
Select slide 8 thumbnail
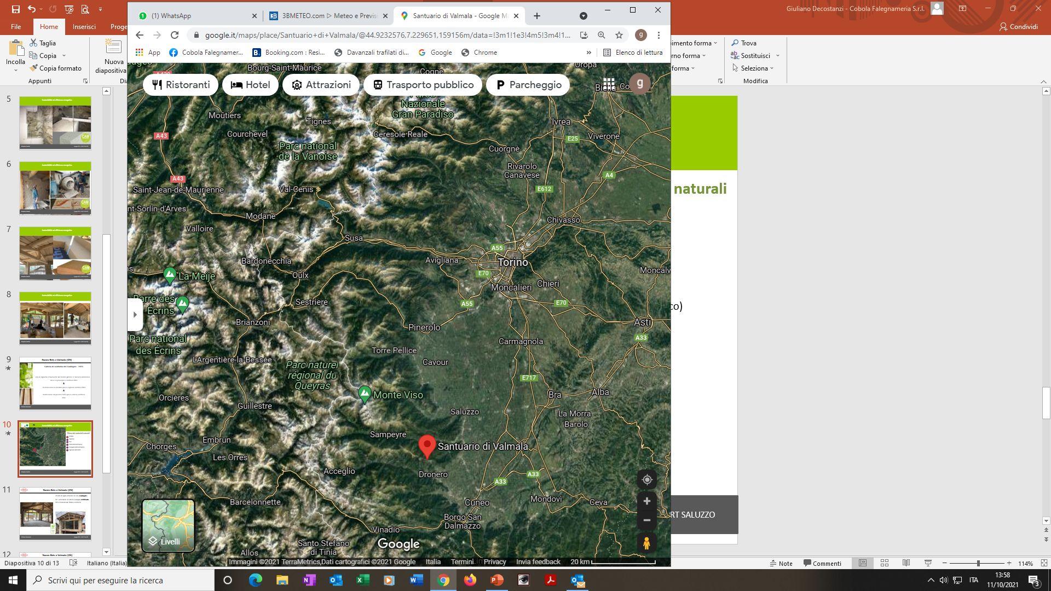pos(55,318)
